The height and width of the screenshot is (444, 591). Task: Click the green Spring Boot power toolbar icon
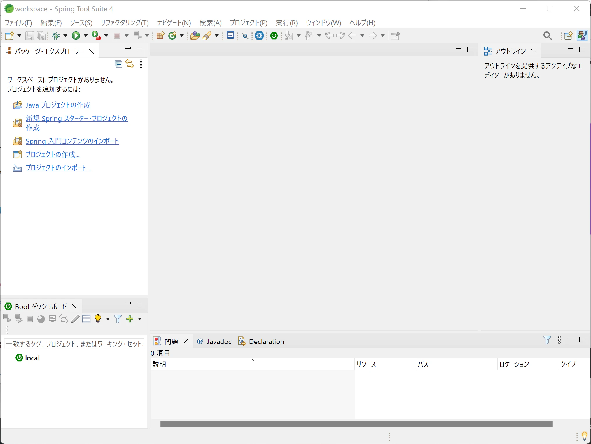274,36
